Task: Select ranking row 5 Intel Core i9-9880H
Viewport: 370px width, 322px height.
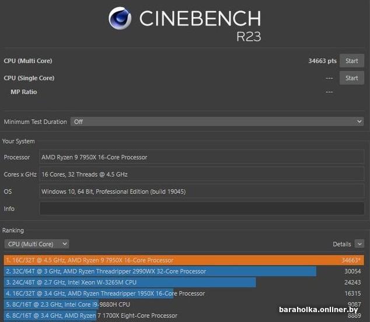Action: click(x=184, y=304)
